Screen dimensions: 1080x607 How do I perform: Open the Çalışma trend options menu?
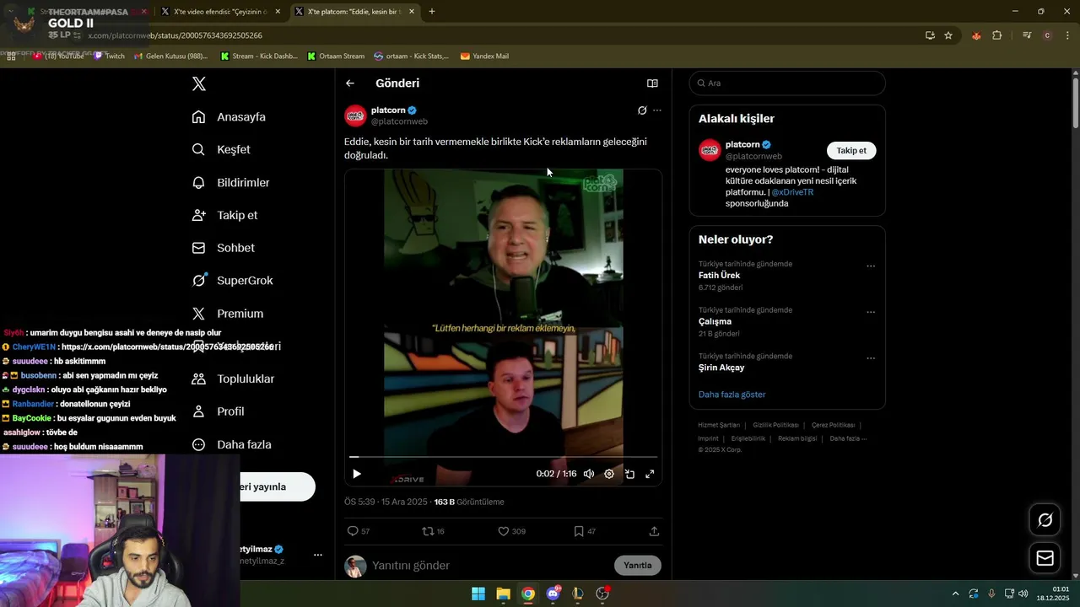tap(871, 312)
